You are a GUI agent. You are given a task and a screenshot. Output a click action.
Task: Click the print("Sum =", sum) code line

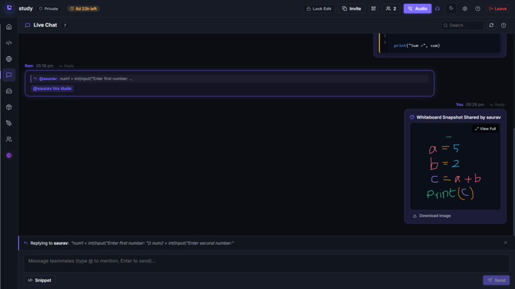[417, 45]
